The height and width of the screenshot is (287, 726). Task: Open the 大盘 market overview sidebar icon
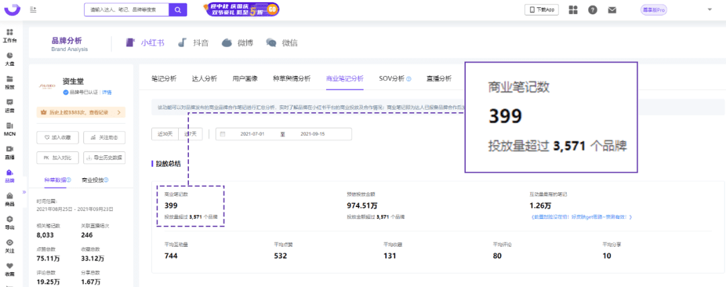[x=9, y=58]
